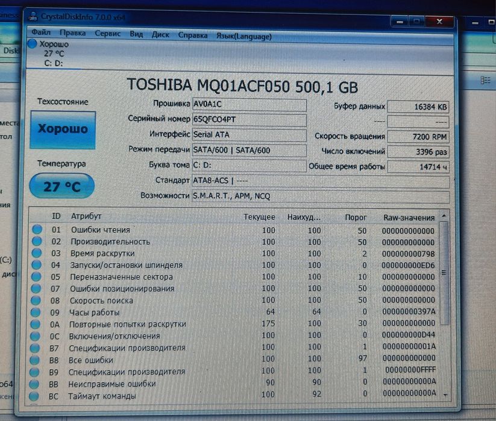Click the 27 °C temperature button
Screen dimensions: 496x421
[62, 186]
